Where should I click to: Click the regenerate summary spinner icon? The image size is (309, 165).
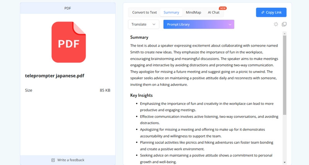click(x=276, y=24)
